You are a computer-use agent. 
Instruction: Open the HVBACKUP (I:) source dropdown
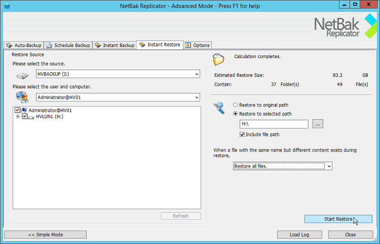click(x=197, y=74)
